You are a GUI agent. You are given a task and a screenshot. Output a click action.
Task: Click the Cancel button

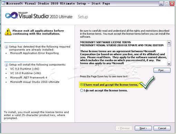click(x=162, y=128)
